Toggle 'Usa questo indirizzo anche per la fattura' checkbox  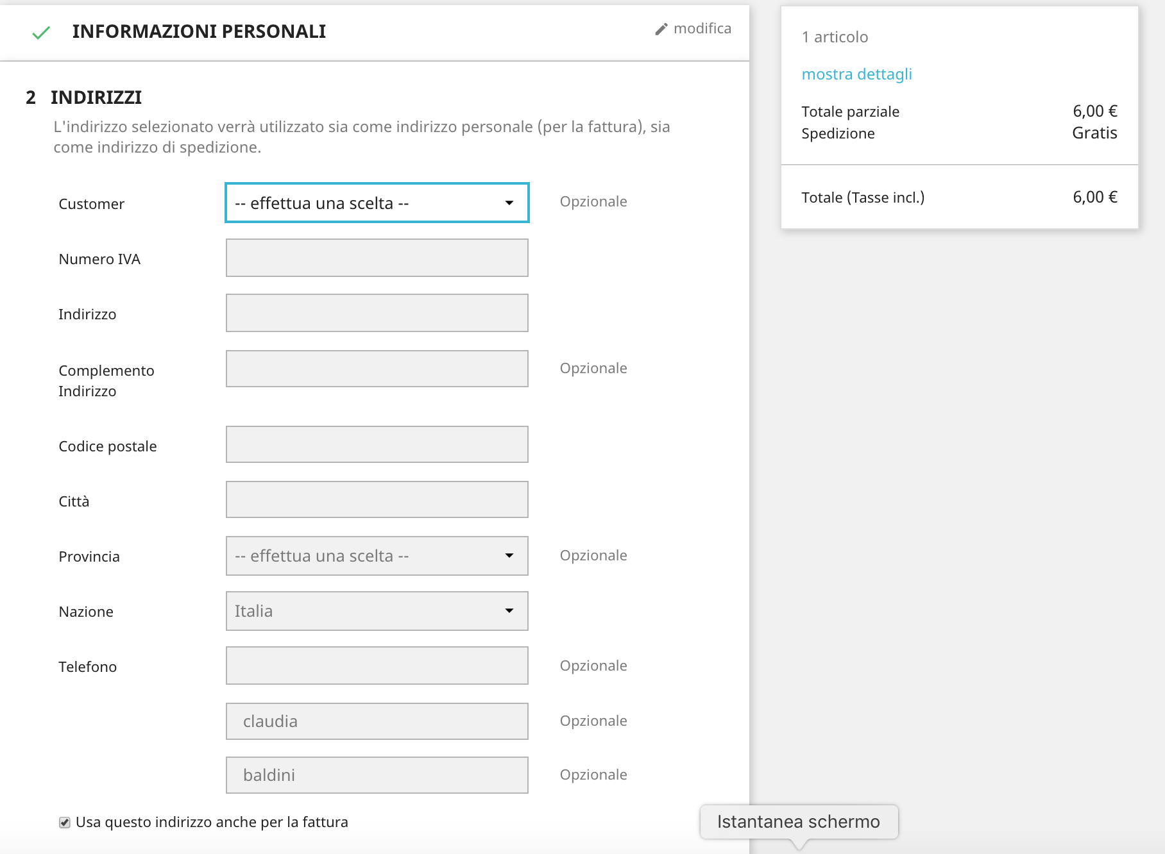pyautogui.click(x=65, y=823)
